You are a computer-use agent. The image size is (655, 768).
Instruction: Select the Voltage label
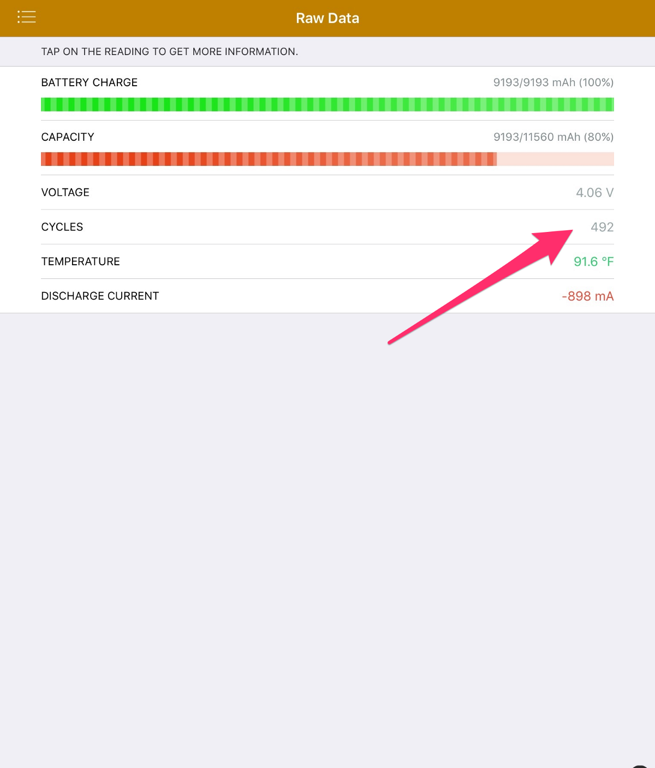(65, 192)
